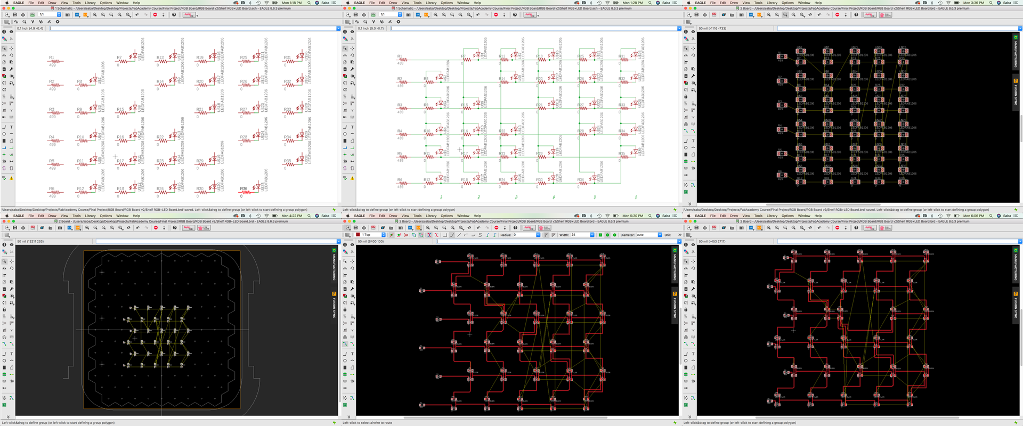Image resolution: width=1023 pixels, height=426 pixels.
Task: Open Help in the 1:18 PM schematic window
Action: pyautogui.click(x=174, y=14)
